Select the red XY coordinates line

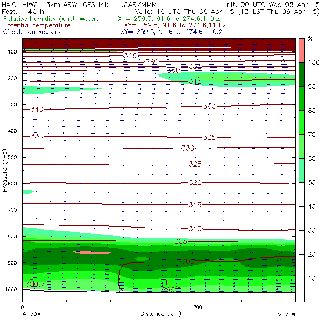[x=175, y=25]
